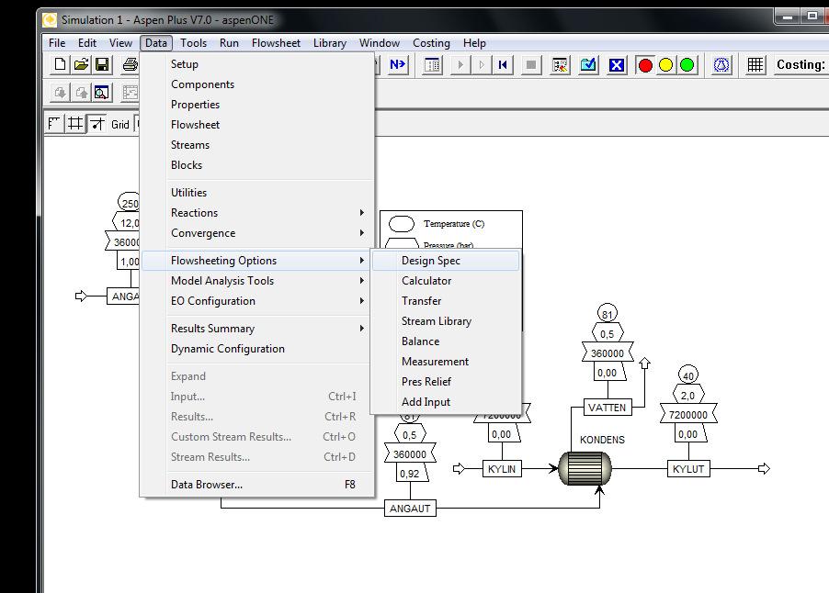The width and height of the screenshot is (829, 593).
Task: Click the leftmost grey icon in second toolbar row
Action: coord(61,93)
